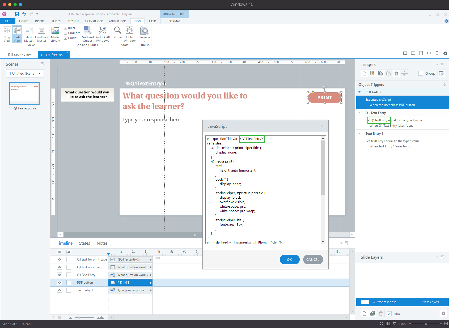This screenshot has width=449, height=328.
Task: Open the INSERT ribbon tab
Action: (40, 21)
